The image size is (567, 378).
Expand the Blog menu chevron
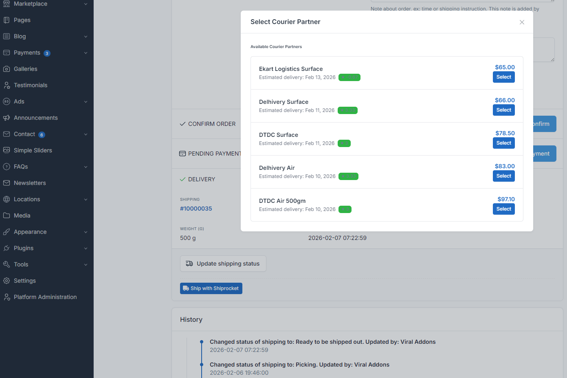click(x=86, y=37)
